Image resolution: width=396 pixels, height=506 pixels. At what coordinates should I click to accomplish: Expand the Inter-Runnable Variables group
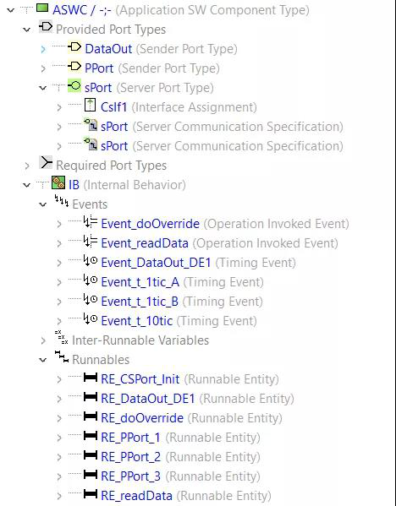(x=43, y=340)
